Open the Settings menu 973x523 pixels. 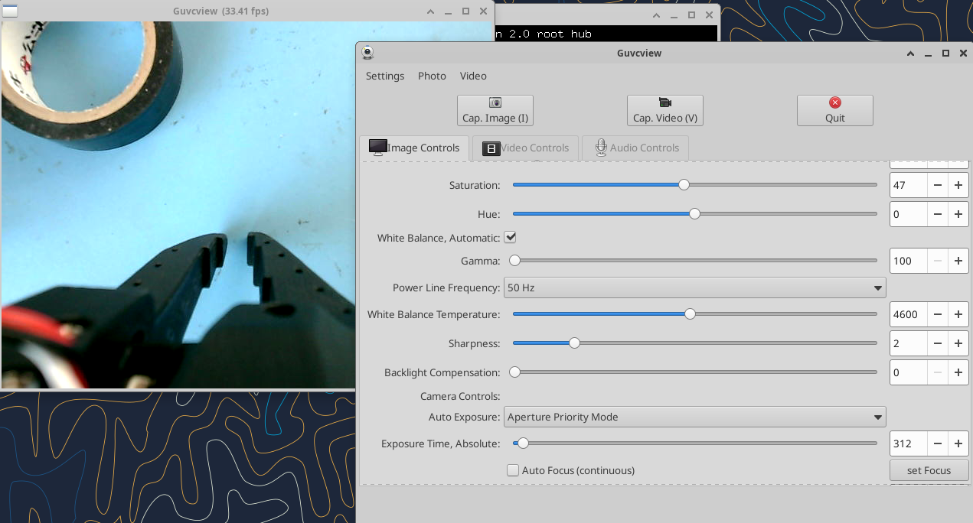(385, 76)
